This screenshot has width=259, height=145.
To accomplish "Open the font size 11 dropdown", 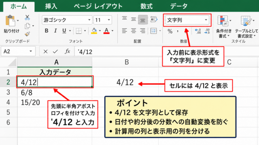I will 109,20.
